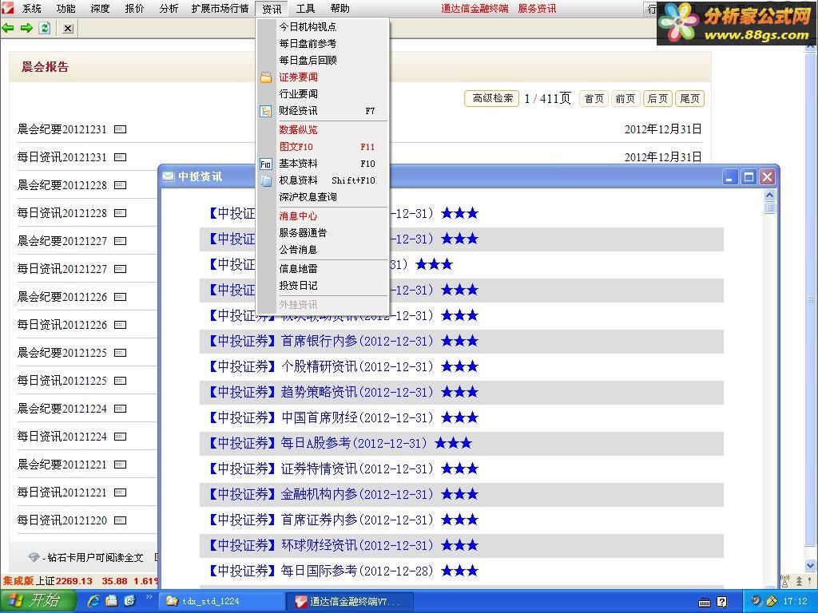The image size is (818, 613).
Task: Open 服务器通告 menu entry
Action: (324, 232)
